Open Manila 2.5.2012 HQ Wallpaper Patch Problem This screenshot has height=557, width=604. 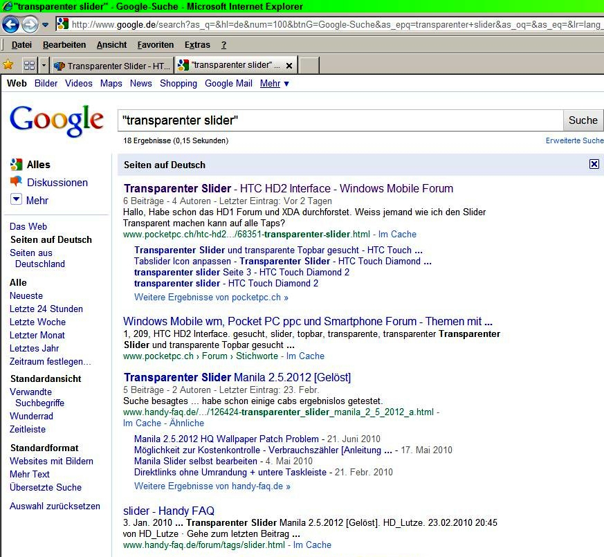click(x=226, y=439)
